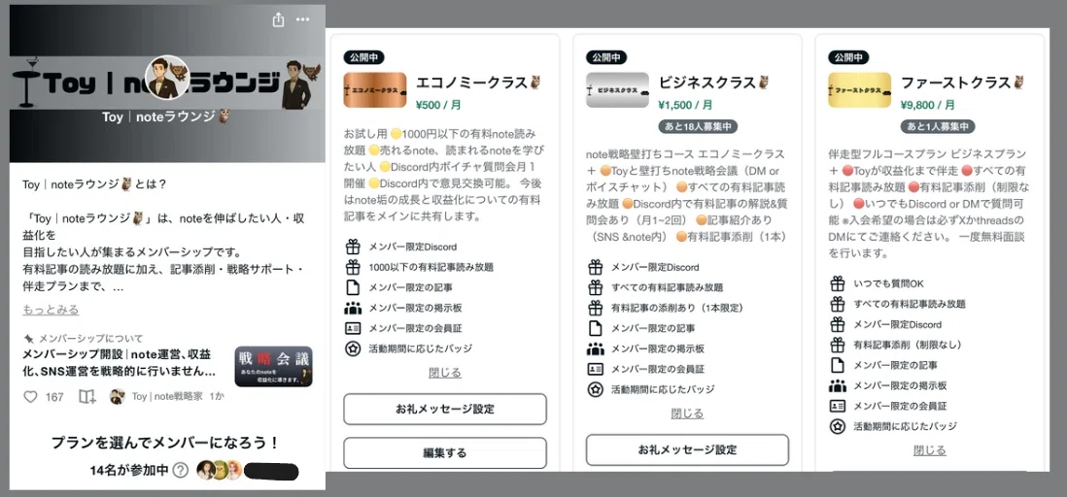Click the メンバーシップについて label
The height and width of the screenshot is (497, 1067).
tap(91, 338)
